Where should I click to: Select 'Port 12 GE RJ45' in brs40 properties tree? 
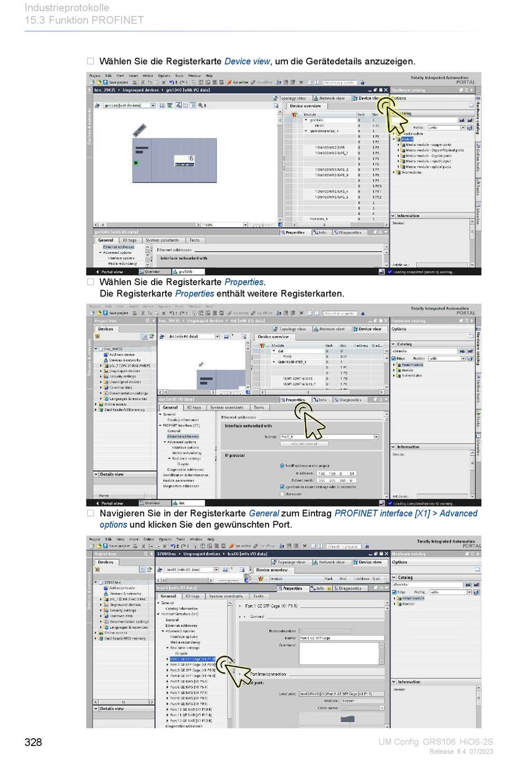(191, 721)
